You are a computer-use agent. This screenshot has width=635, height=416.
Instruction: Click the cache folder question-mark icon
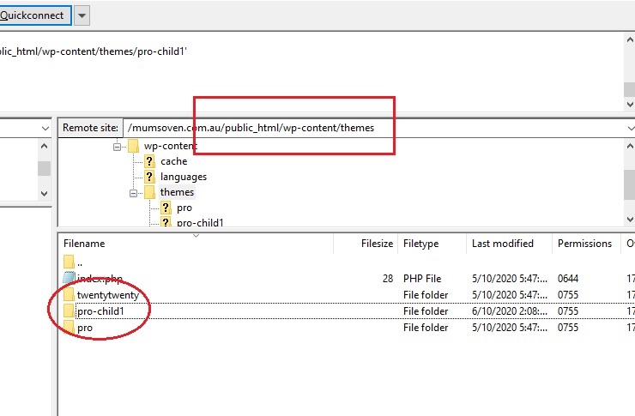click(149, 161)
